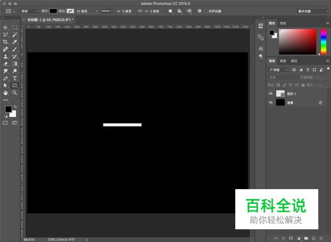Open the stroke line style dropdown

tap(106, 11)
